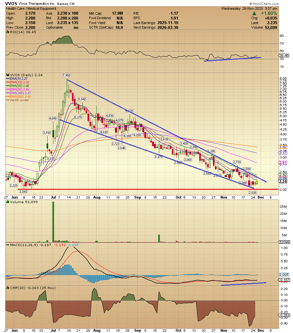
Task: Click the 7.950 peak price annotation
Action: point(66,75)
